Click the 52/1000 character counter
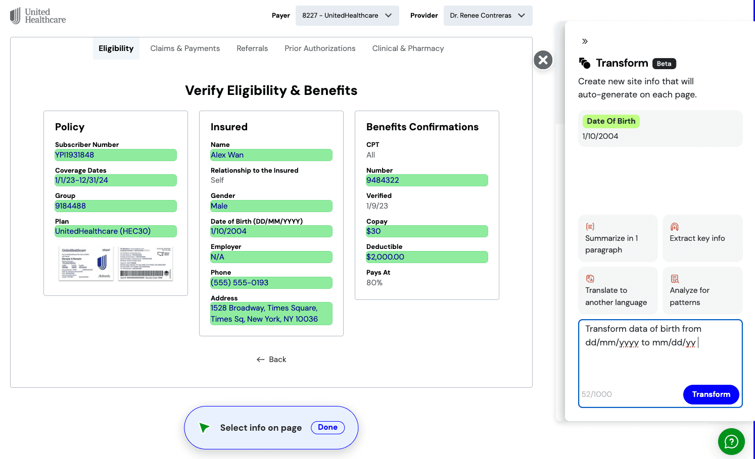 tap(597, 394)
